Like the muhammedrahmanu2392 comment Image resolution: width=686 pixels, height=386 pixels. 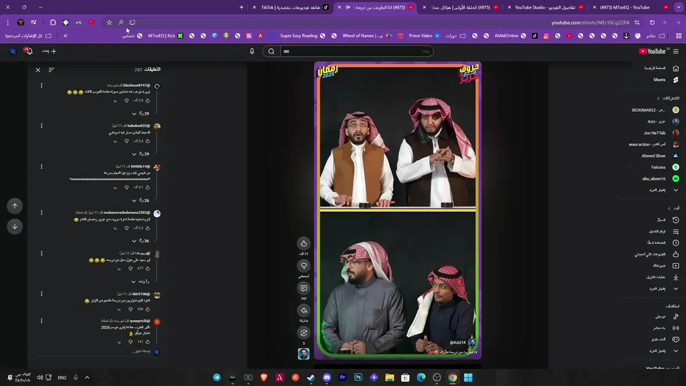tap(147, 228)
